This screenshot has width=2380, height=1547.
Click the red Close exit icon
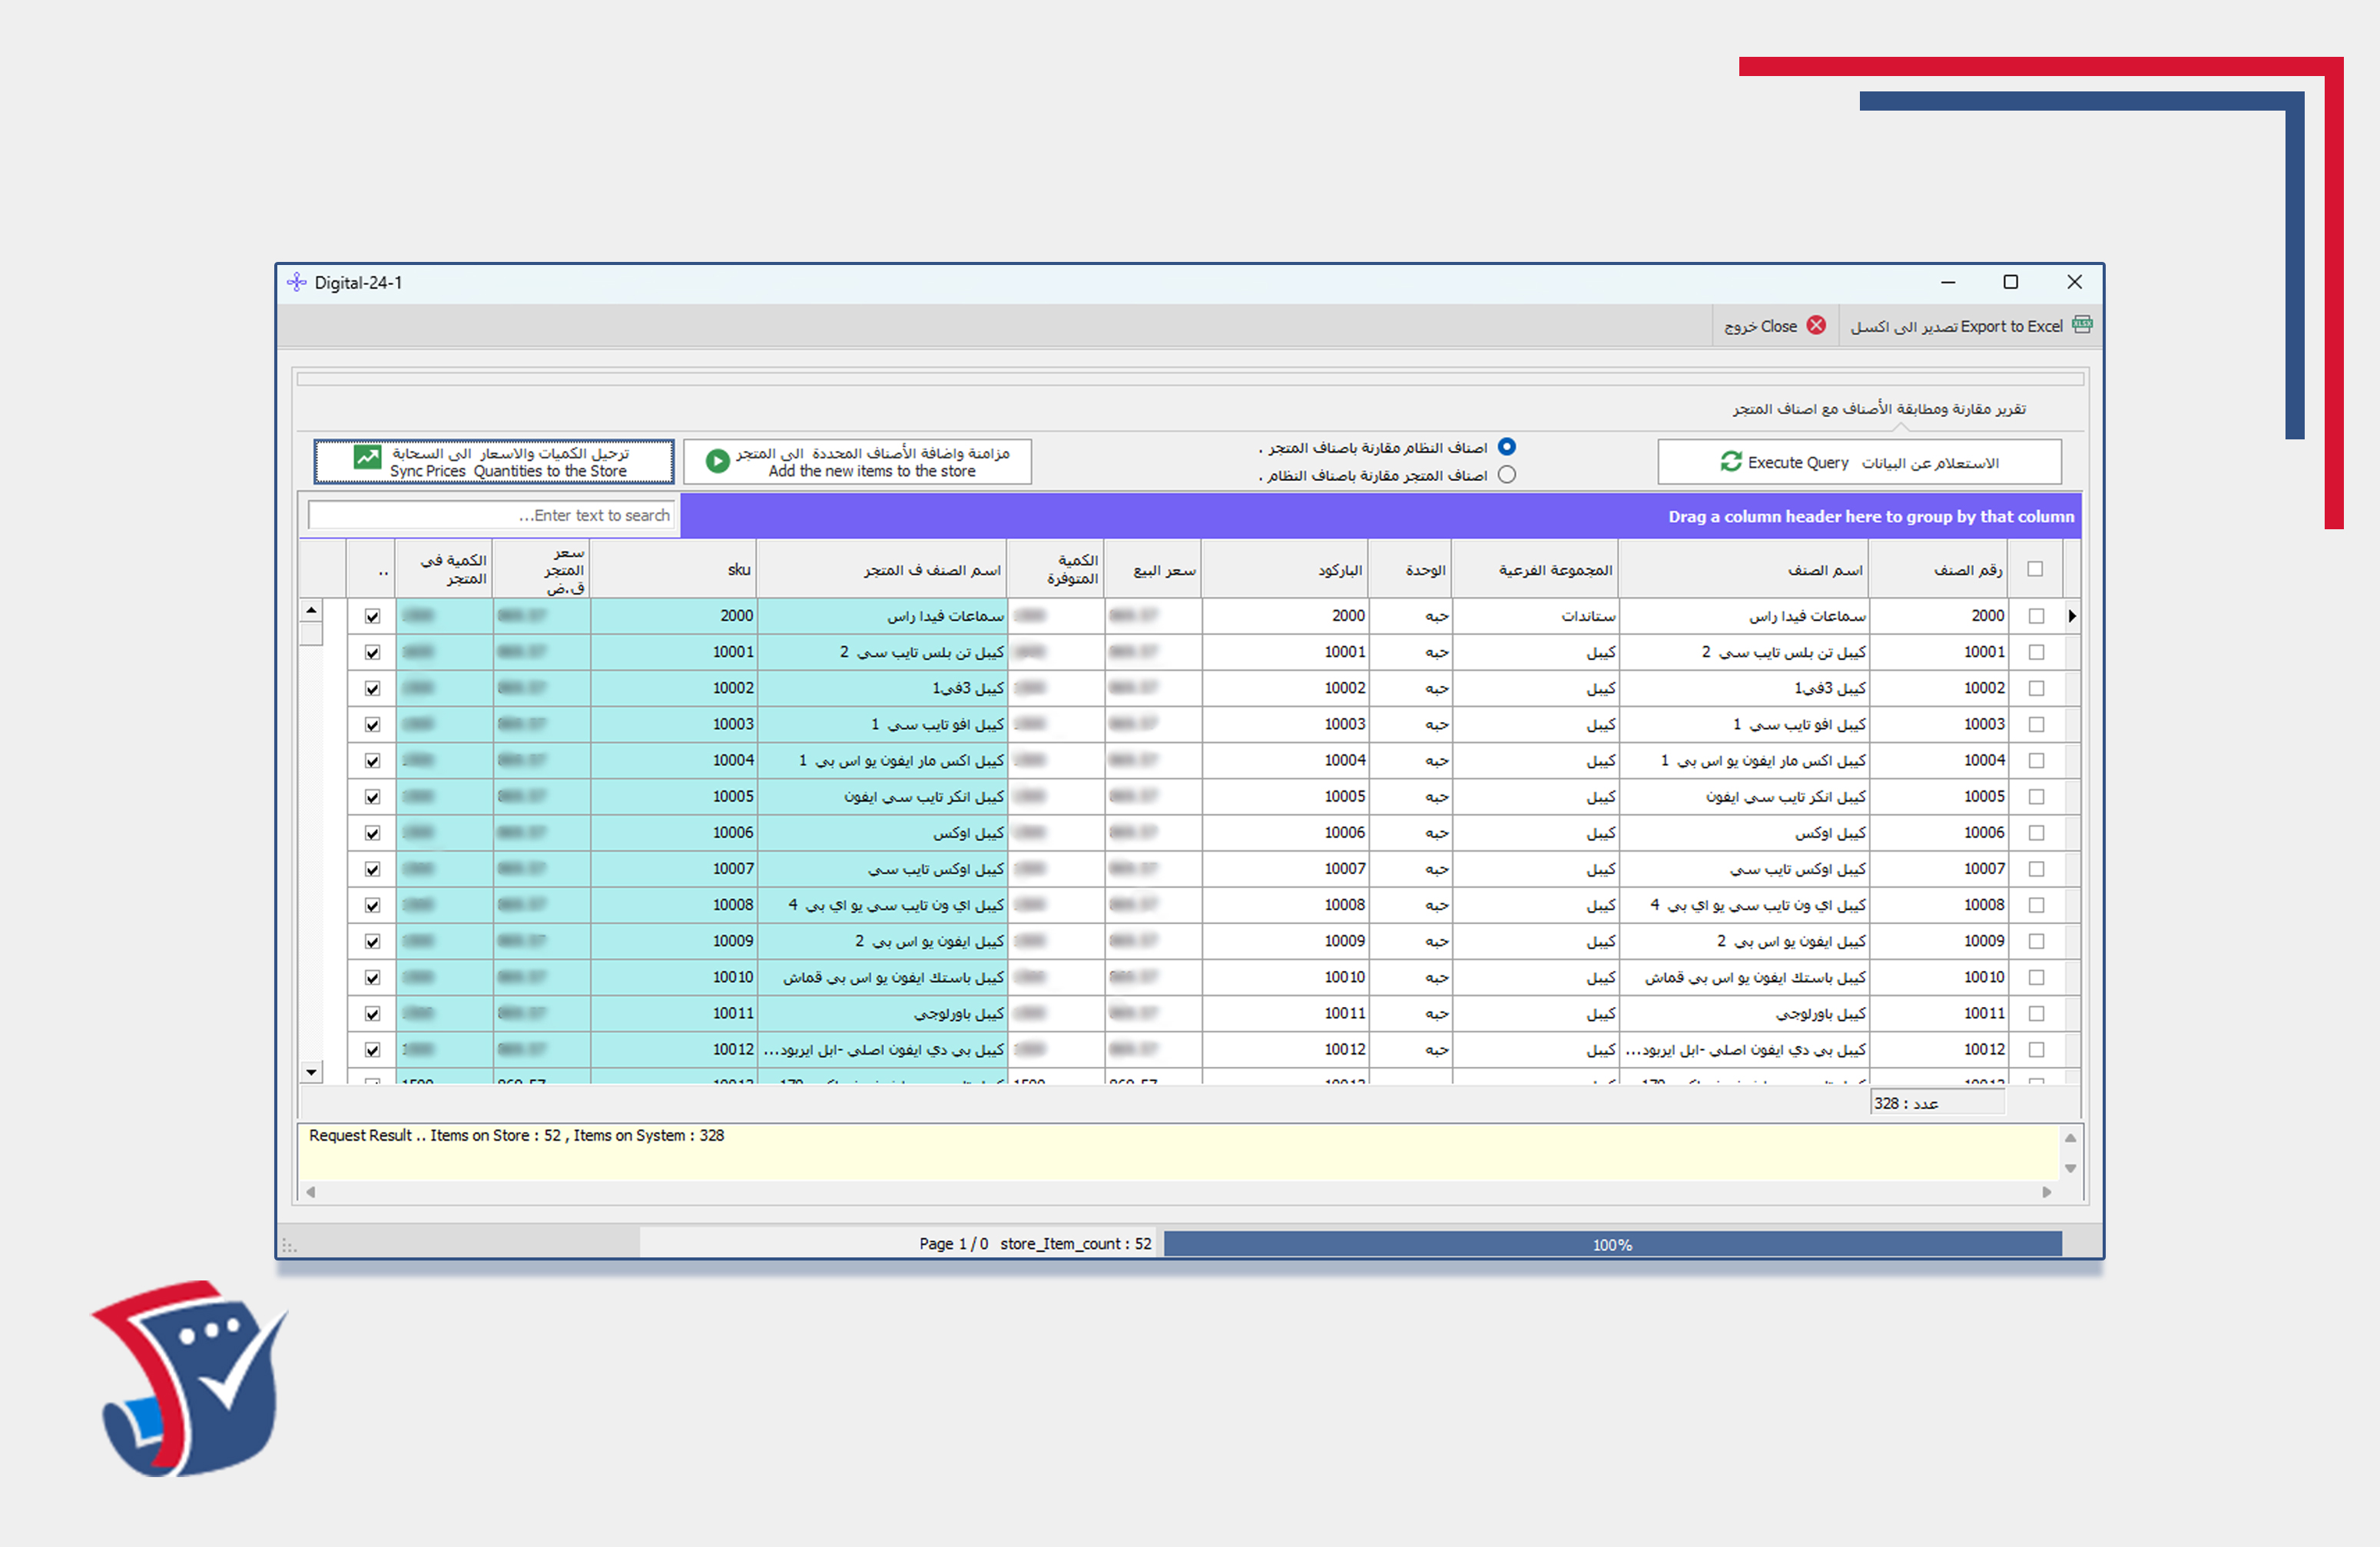1816,326
